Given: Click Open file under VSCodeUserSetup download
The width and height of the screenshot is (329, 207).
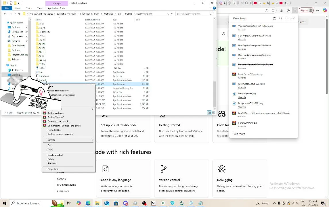Looking at the screenshot, I should 242,30.
